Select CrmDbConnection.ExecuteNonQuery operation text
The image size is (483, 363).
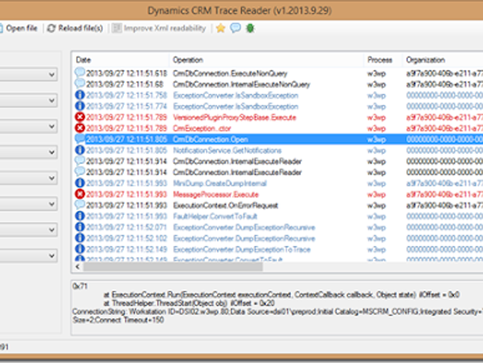coord(230,74)
